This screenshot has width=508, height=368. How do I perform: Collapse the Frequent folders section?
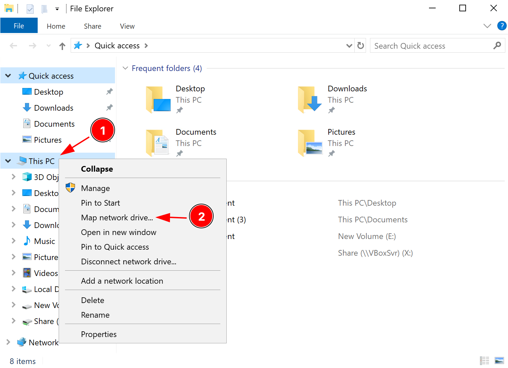[125, 68]
